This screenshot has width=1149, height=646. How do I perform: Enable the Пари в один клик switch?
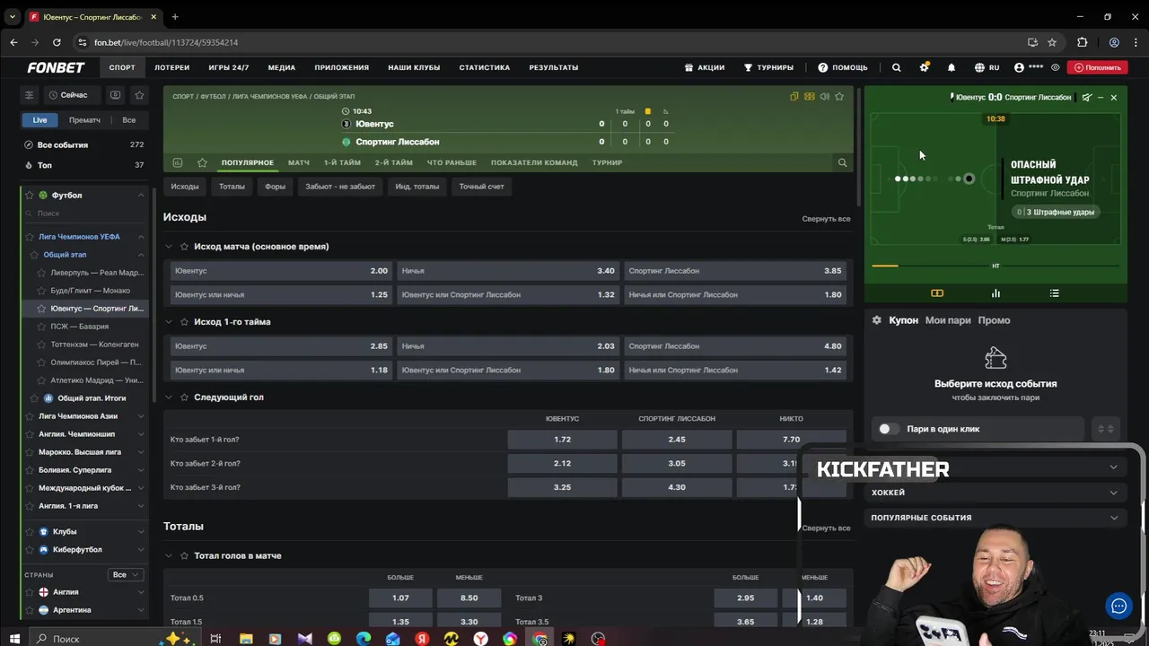pyautogui.click(x=889, y=429)
